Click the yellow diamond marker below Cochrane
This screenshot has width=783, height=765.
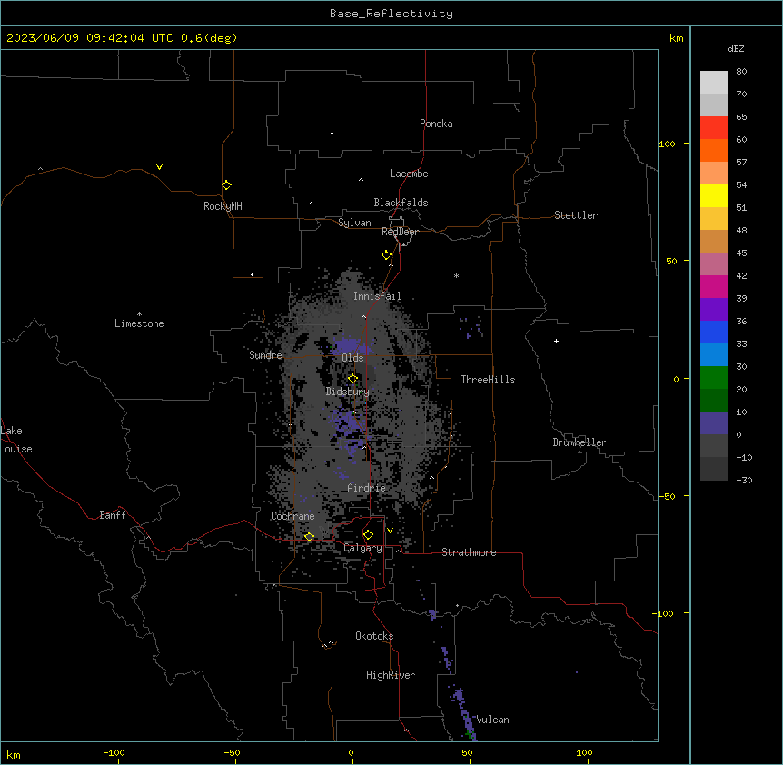tap(309, 536)
